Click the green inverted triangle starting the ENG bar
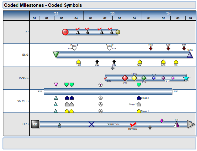The width and height of the screenshot is (197, 151). point(56,55)
